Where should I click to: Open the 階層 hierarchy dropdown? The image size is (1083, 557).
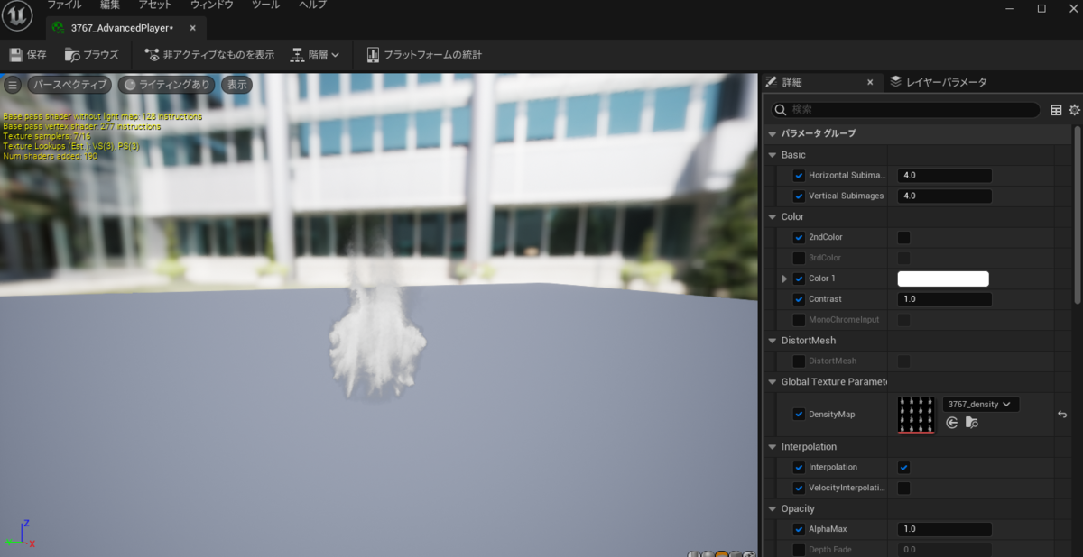(315, 55)
